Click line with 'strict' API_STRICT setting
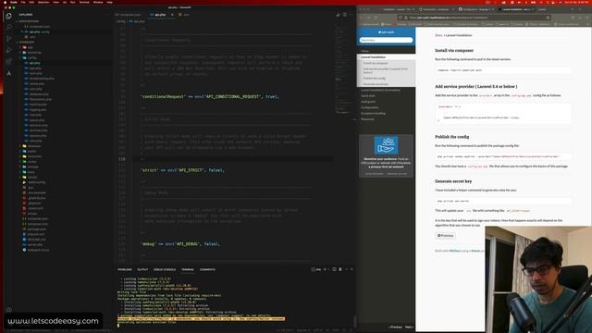The width and height of the screenshot is (592, 333). pos(182,170)
